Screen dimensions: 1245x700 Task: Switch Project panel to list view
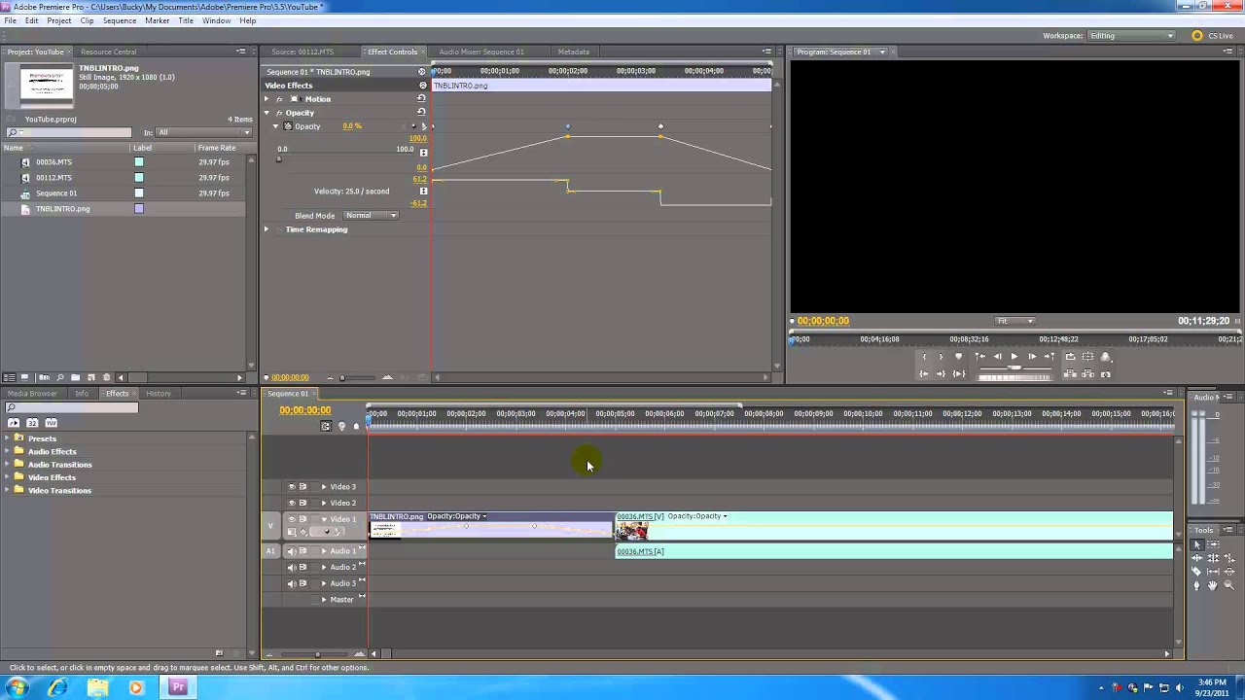[x=10, y=377]
